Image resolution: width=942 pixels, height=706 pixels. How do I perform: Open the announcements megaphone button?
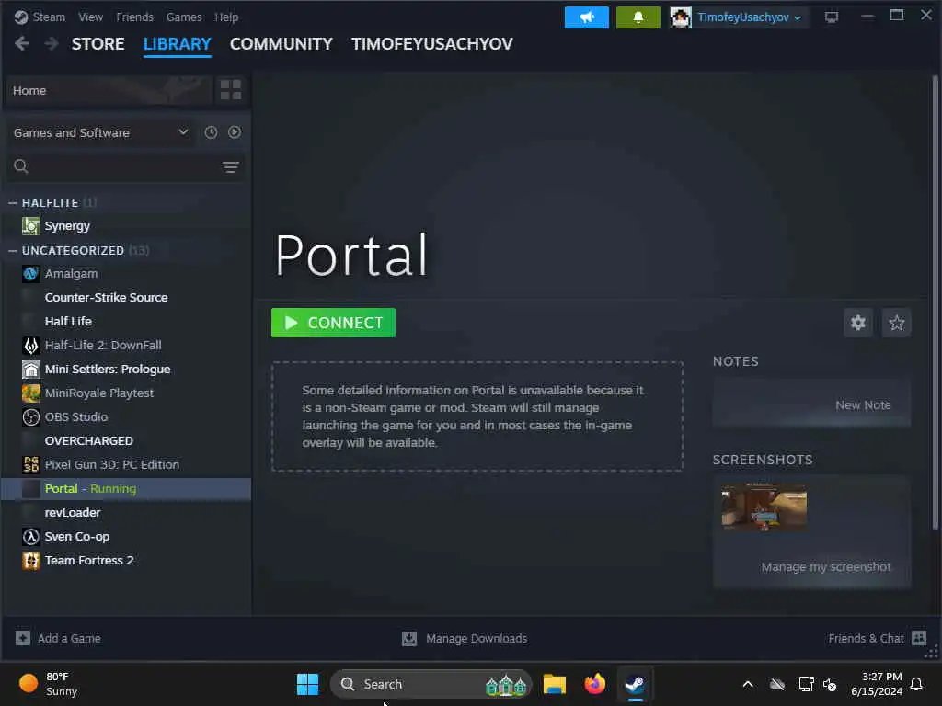click(586, 17)
